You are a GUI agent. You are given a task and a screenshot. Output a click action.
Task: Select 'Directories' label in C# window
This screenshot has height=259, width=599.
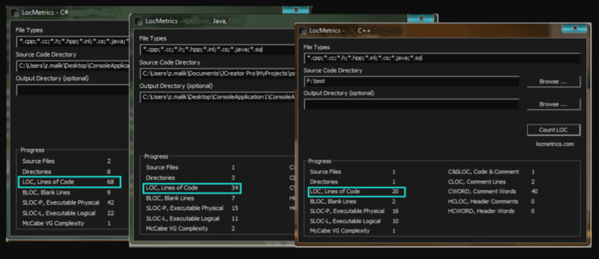click(x=37, y=172)
